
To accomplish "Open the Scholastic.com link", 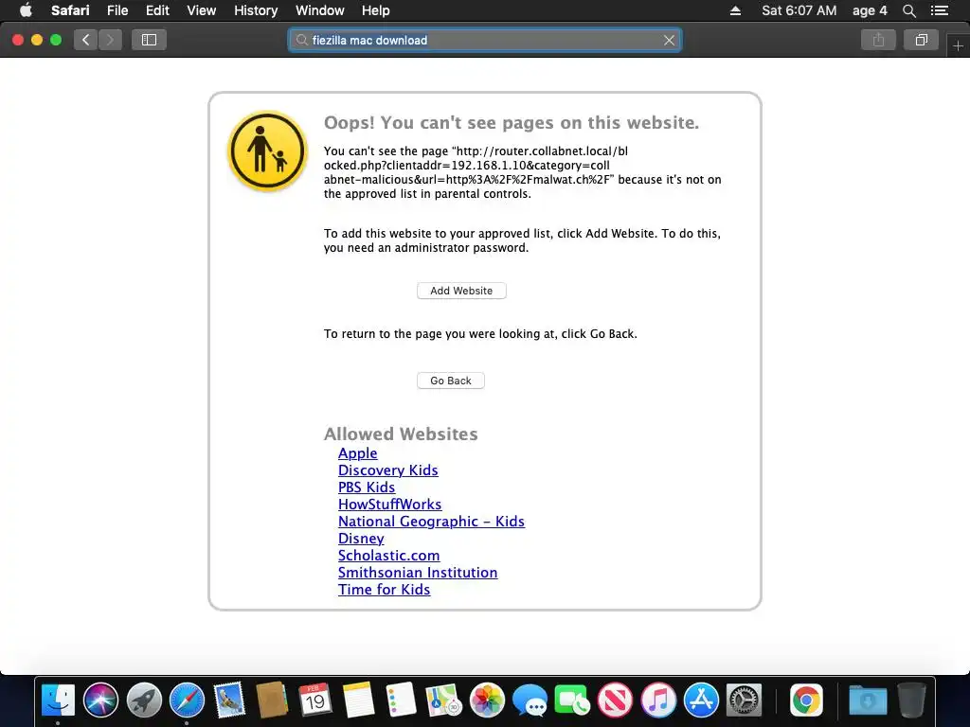I will click(388, 555).
